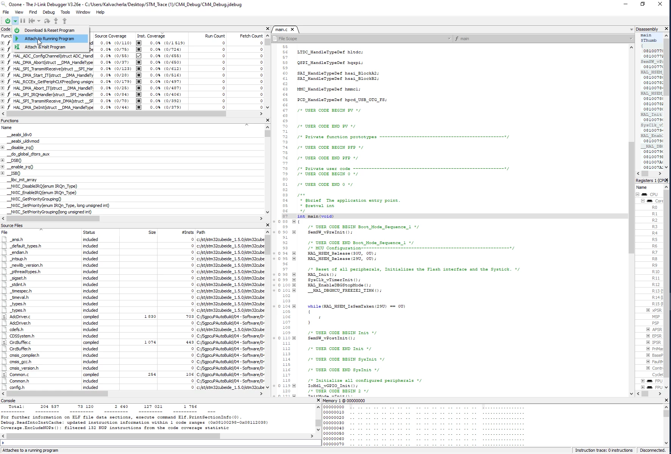The height and width of the screenshot is (454, 671).
Task: Click file icon next to AdcDriver.c
Action: 4,317
